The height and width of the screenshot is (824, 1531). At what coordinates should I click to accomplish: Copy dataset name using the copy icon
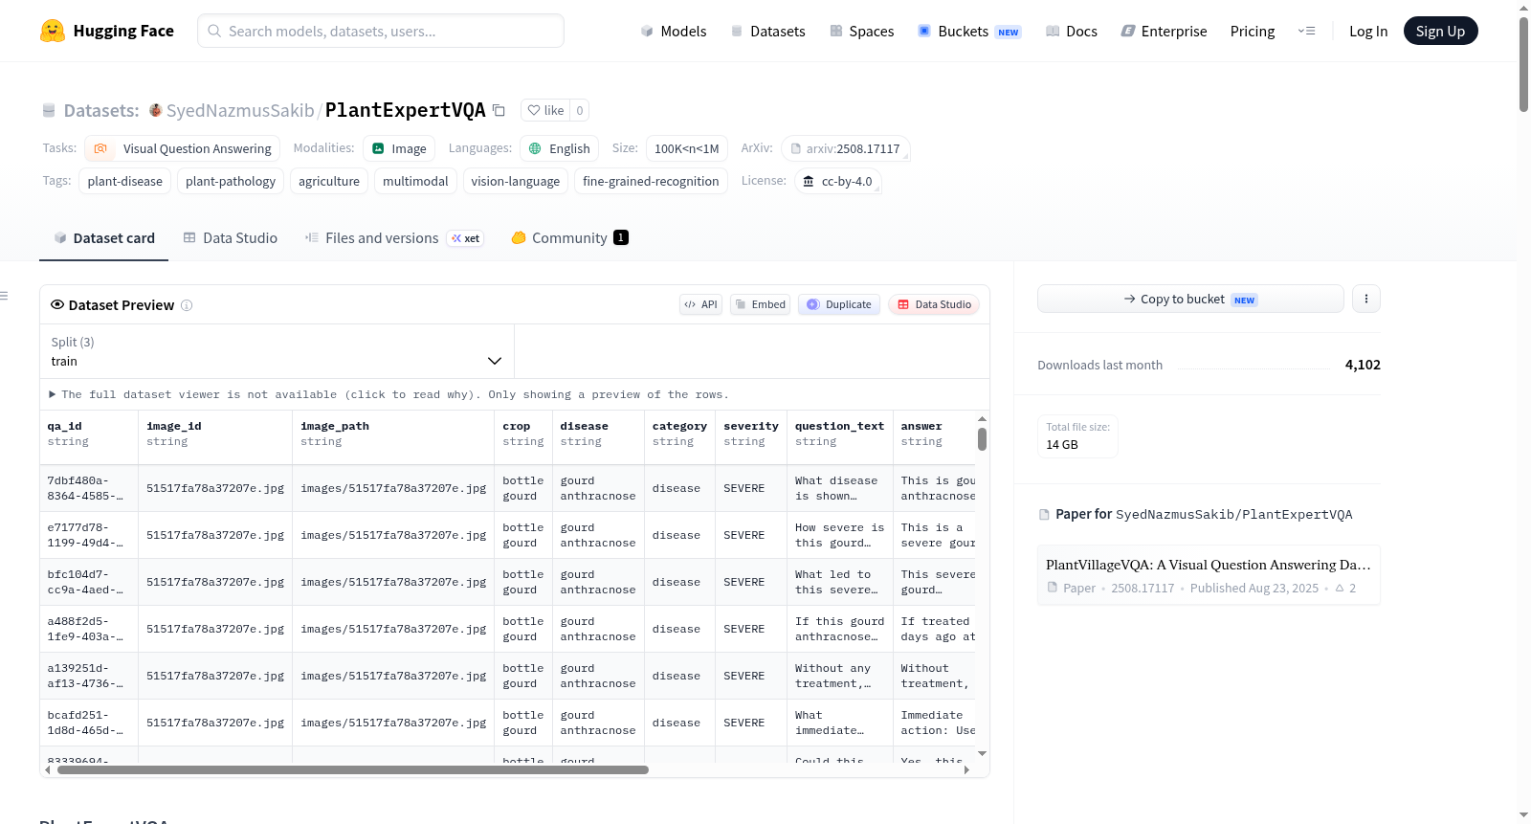pyautogui.click(x=499, y=110)
